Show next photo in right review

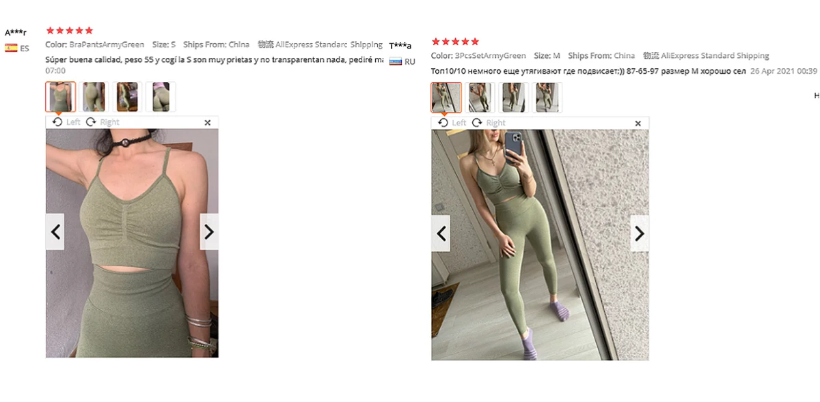click(x=640, y=233)
